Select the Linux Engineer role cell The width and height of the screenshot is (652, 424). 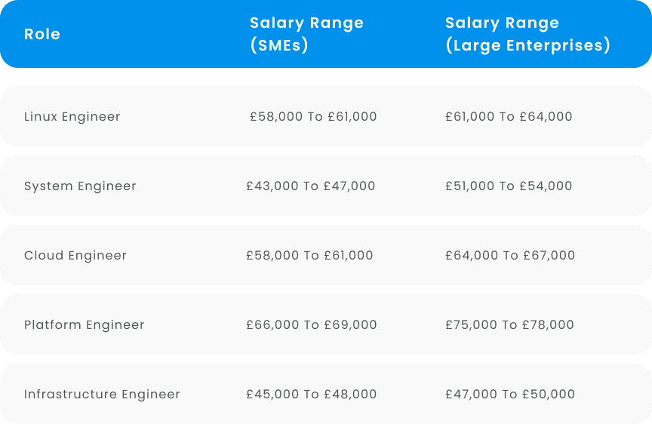(72, 116)
